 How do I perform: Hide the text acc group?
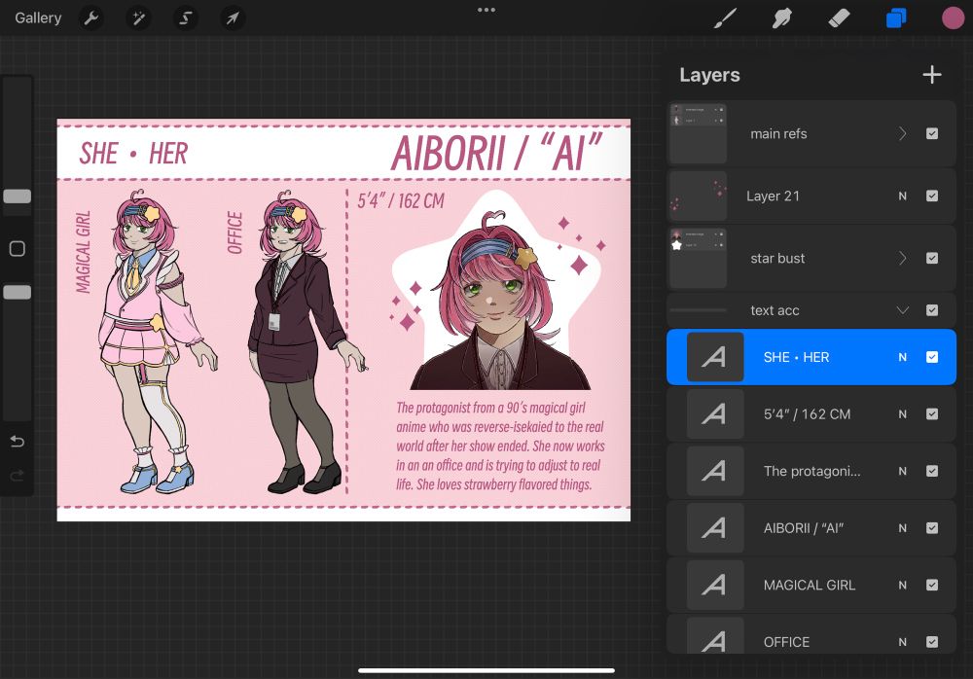pyautogui.click(x=932, y=310)
